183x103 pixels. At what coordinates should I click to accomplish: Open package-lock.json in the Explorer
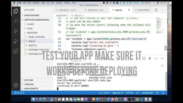[x=39, y=49]
